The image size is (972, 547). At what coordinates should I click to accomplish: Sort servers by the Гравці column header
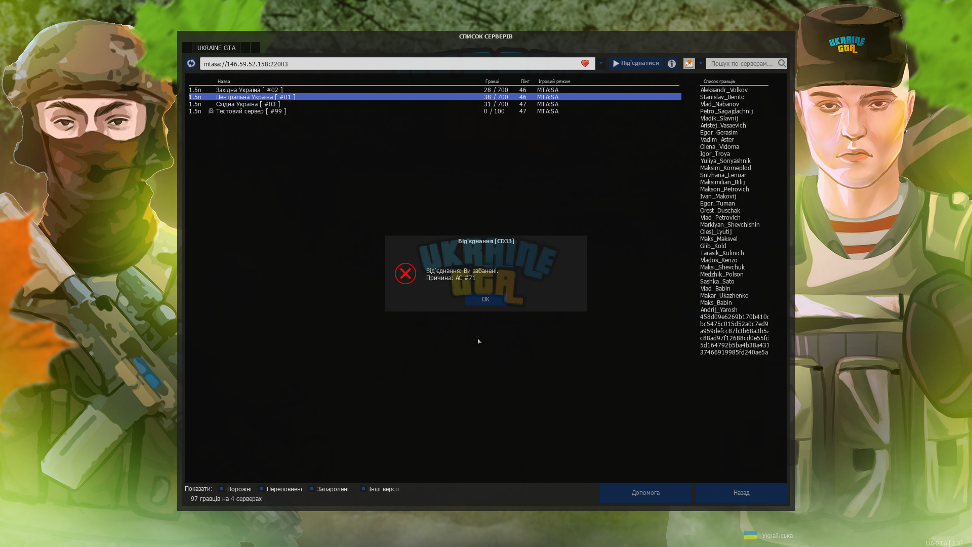point(492,82)
